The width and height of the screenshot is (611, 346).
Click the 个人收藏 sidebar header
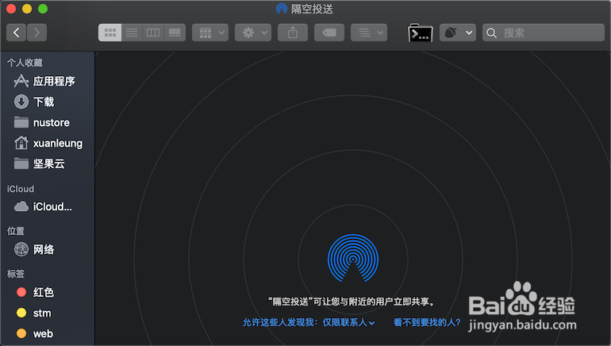point(25,63)
